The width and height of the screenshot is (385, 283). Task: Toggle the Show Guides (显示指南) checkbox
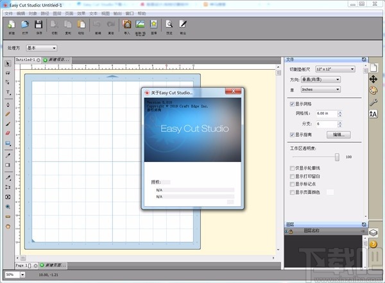tap(292, 134)
